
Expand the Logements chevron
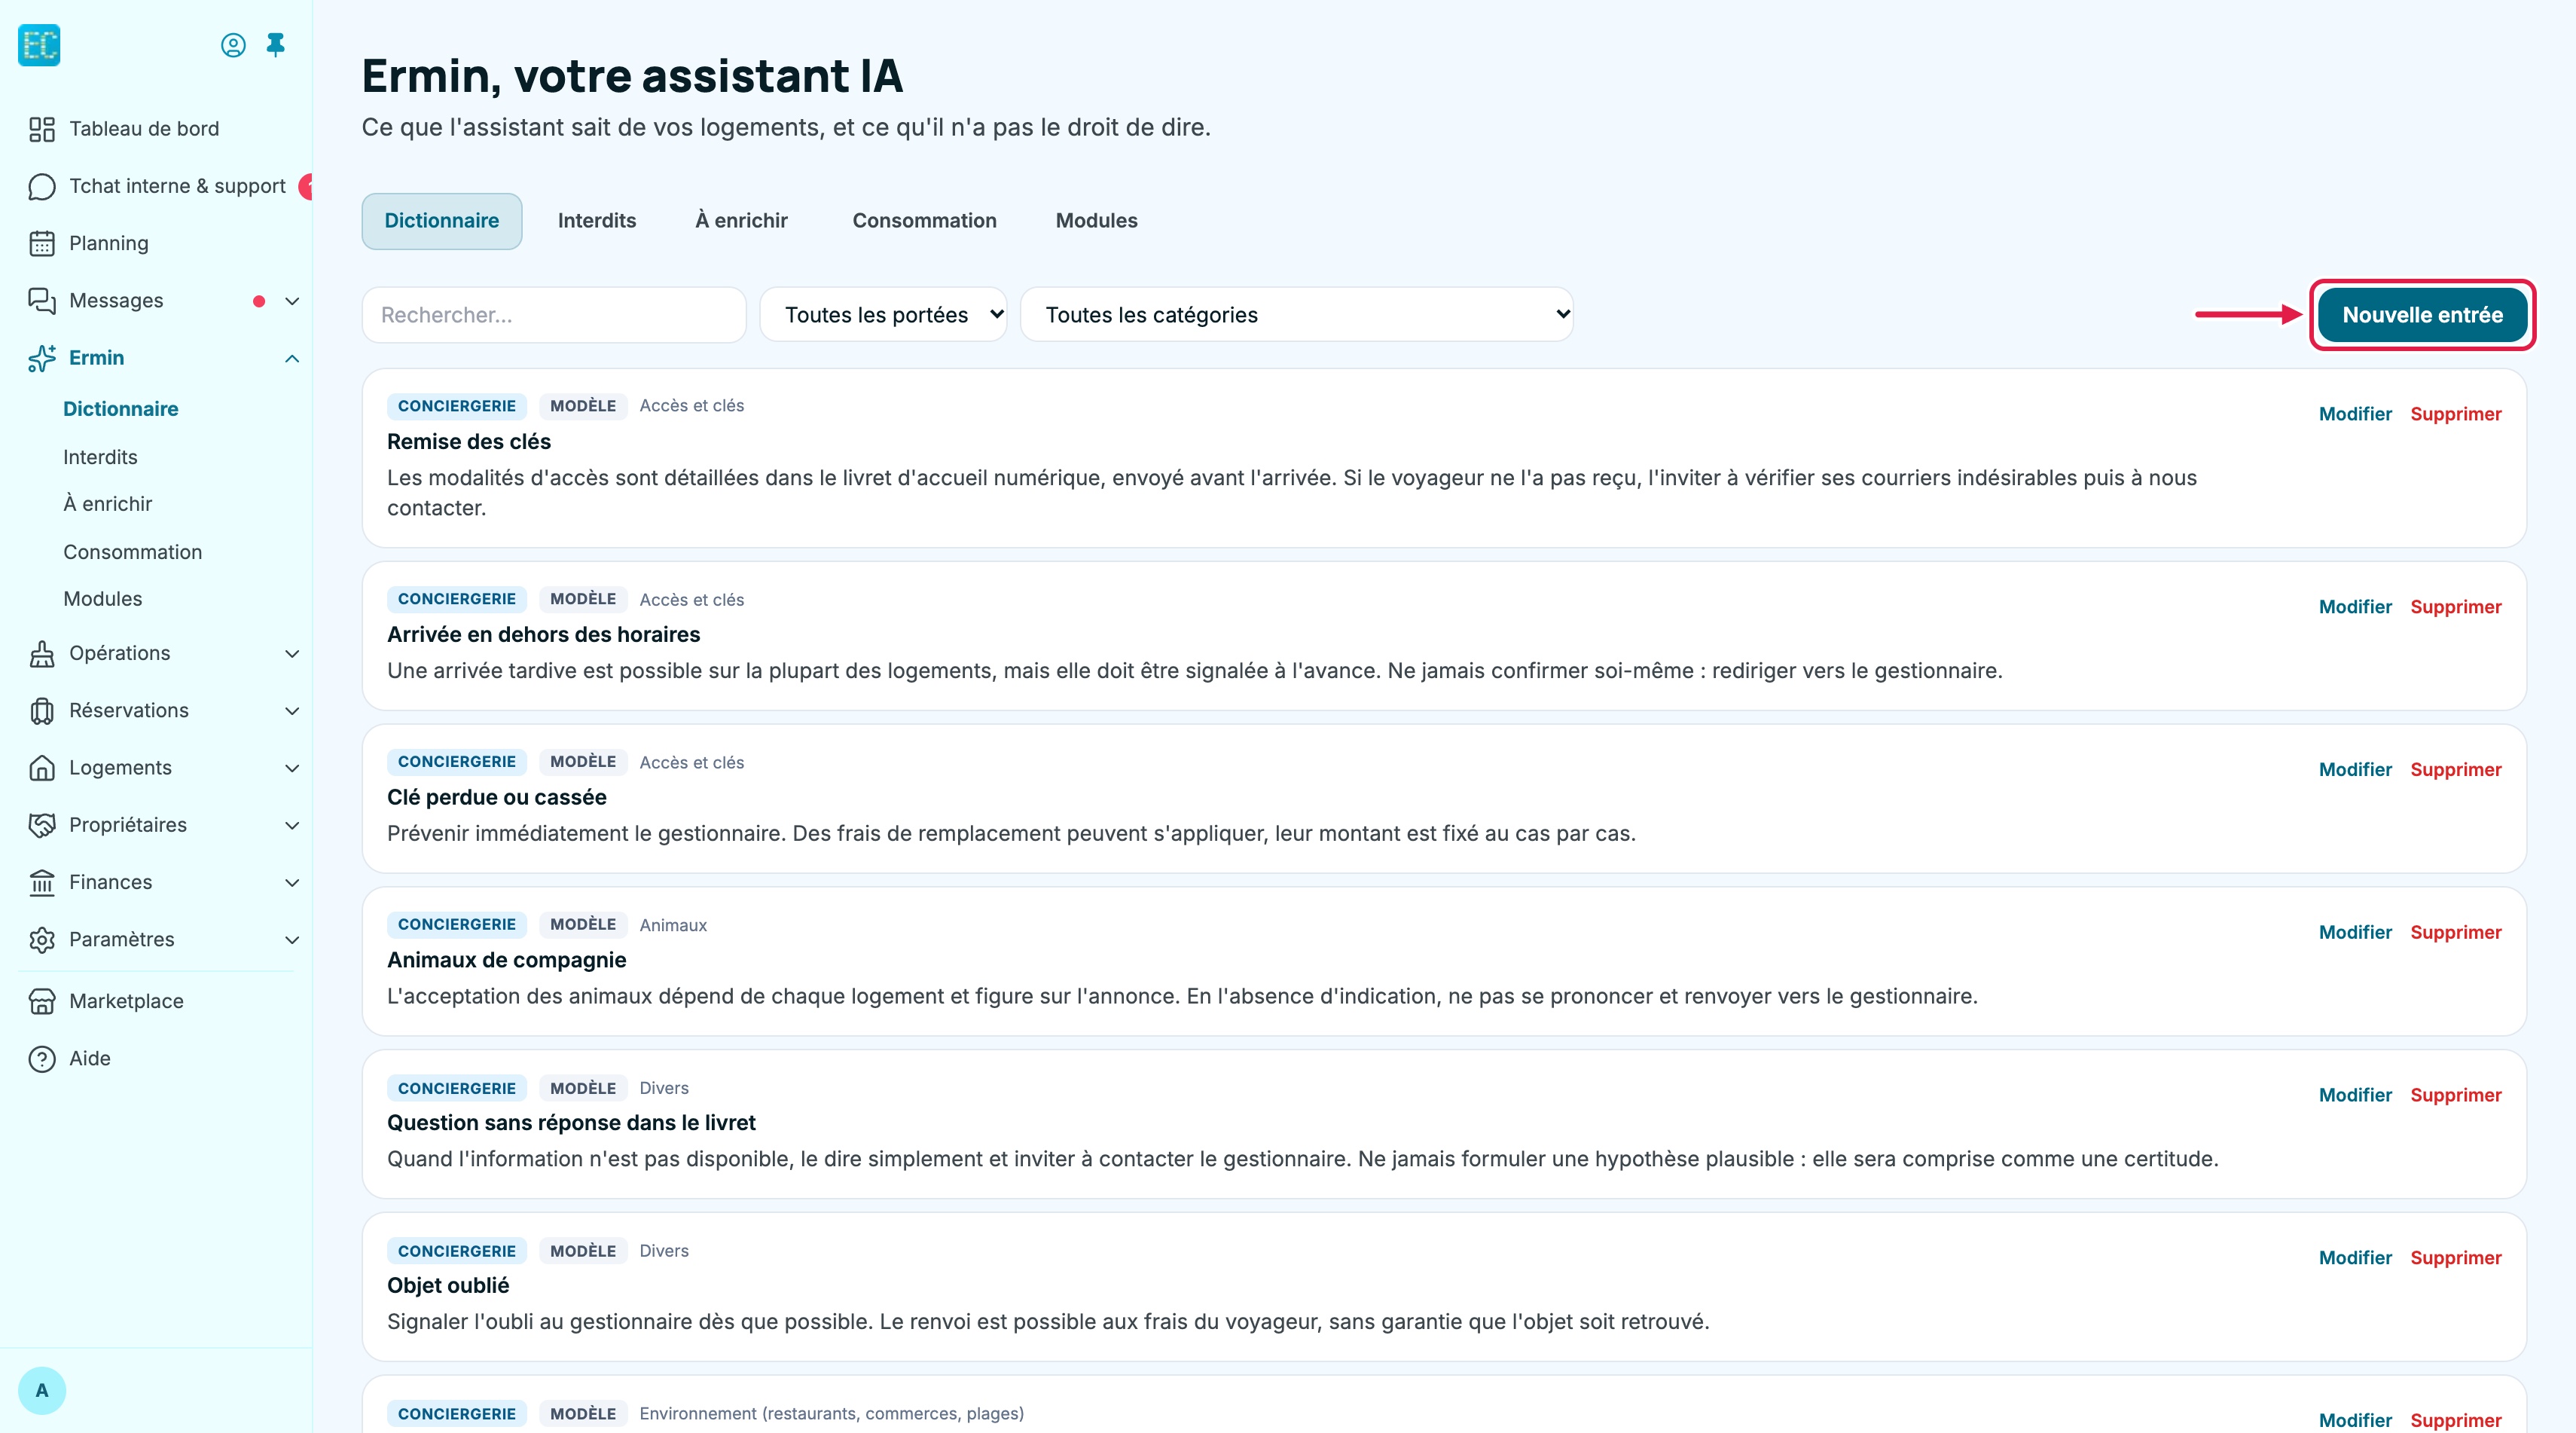(x=292, y=768)
